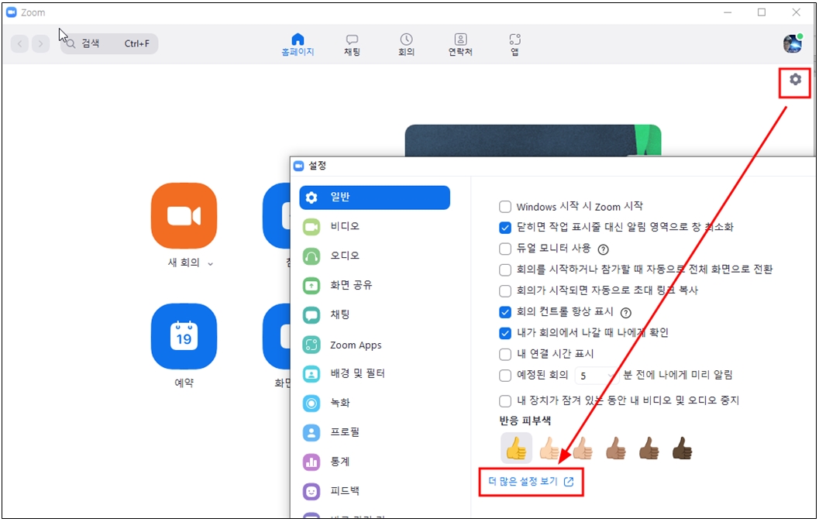Start a new meeting with 새 회의 icon
Screen dimensions: 819x522
click(184, 215)
